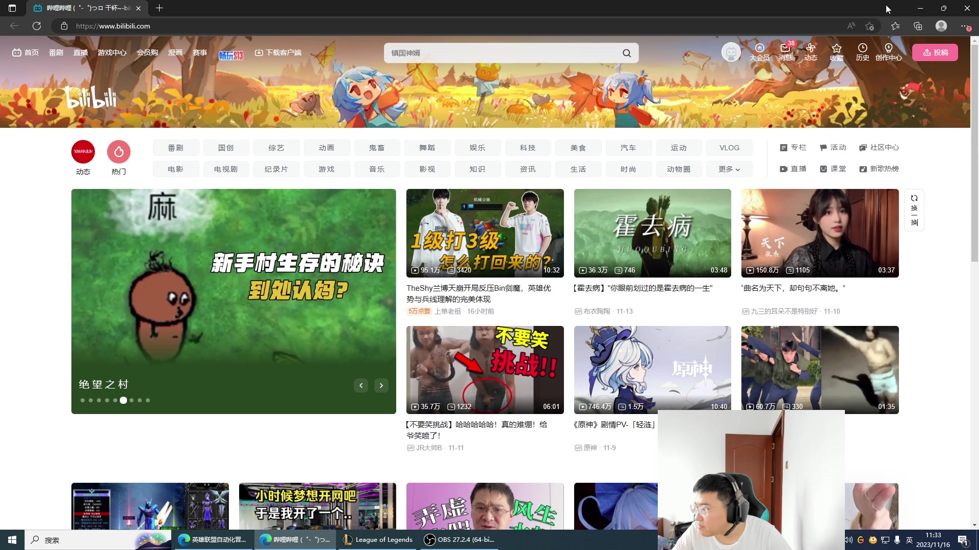Open the 收藏 star icon

837,52
